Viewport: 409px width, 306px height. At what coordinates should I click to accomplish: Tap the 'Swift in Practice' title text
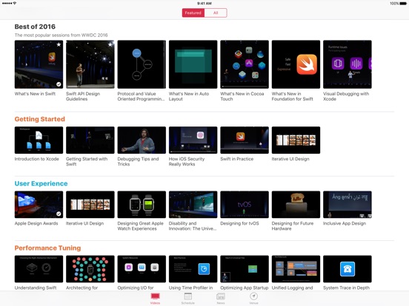[237, 159]
